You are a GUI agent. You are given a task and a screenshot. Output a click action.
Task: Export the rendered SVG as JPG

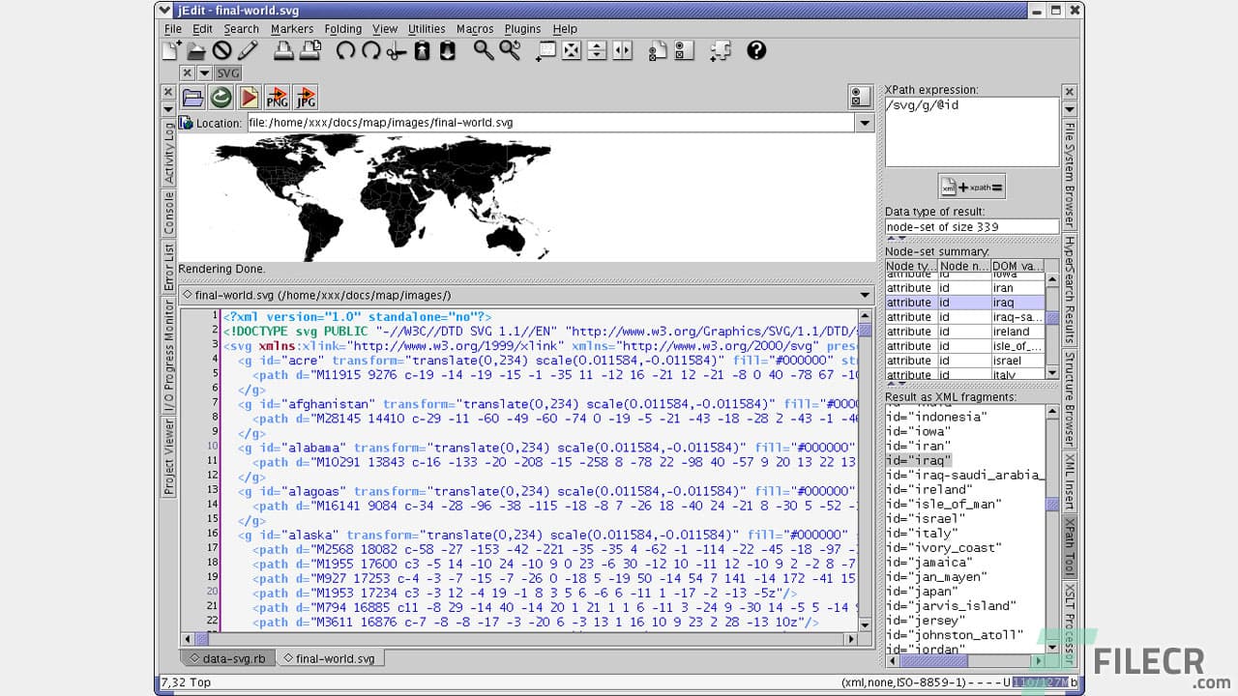306,97
